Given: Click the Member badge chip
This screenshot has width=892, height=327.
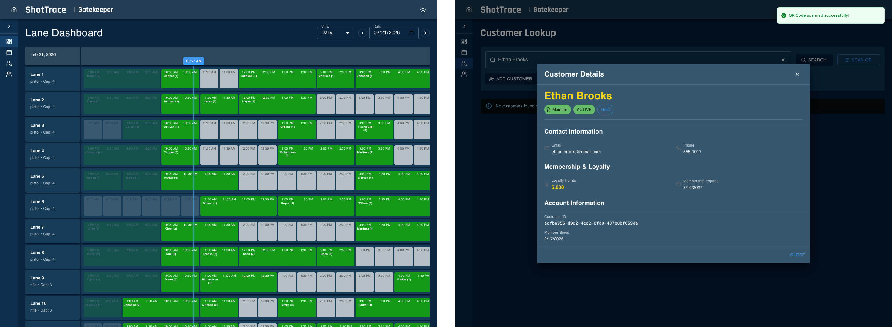Looking at the screenshot, I should click(557, 110).
